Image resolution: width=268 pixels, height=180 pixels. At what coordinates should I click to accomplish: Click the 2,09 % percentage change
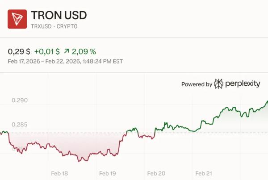click(x=84, y=51)
